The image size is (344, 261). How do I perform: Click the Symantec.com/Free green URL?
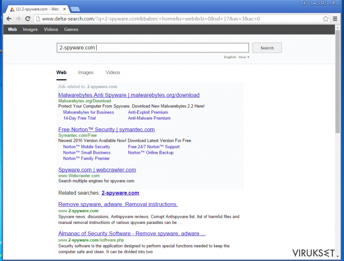(78, 135)
